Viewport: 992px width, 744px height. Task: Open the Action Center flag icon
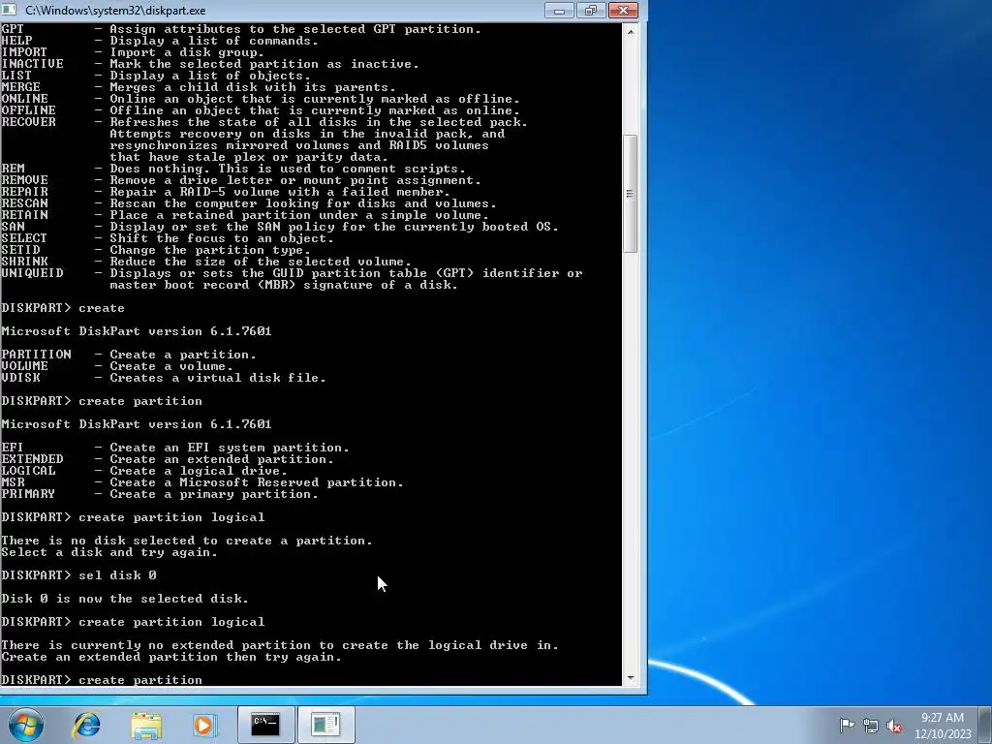point(847,725)
